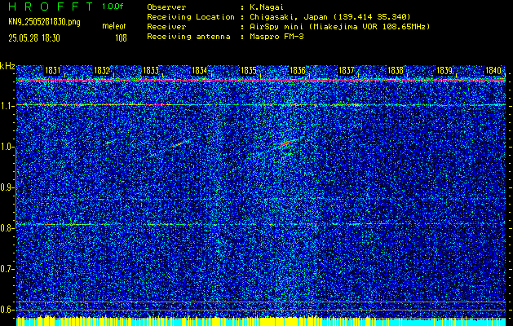The image size is (513, 326).
Task: Click the 0.9 frequency axis label
Action: (x=7, y=187)
